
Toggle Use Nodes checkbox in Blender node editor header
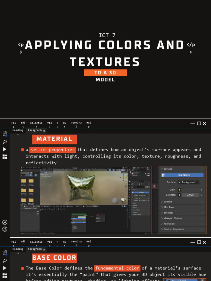point(68,206)
